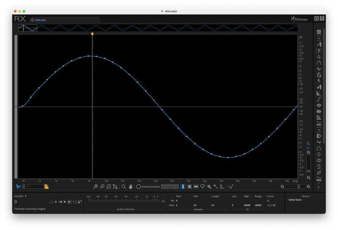Open the De-ess module
338x230 pixels.
click(x=319, y=75)
